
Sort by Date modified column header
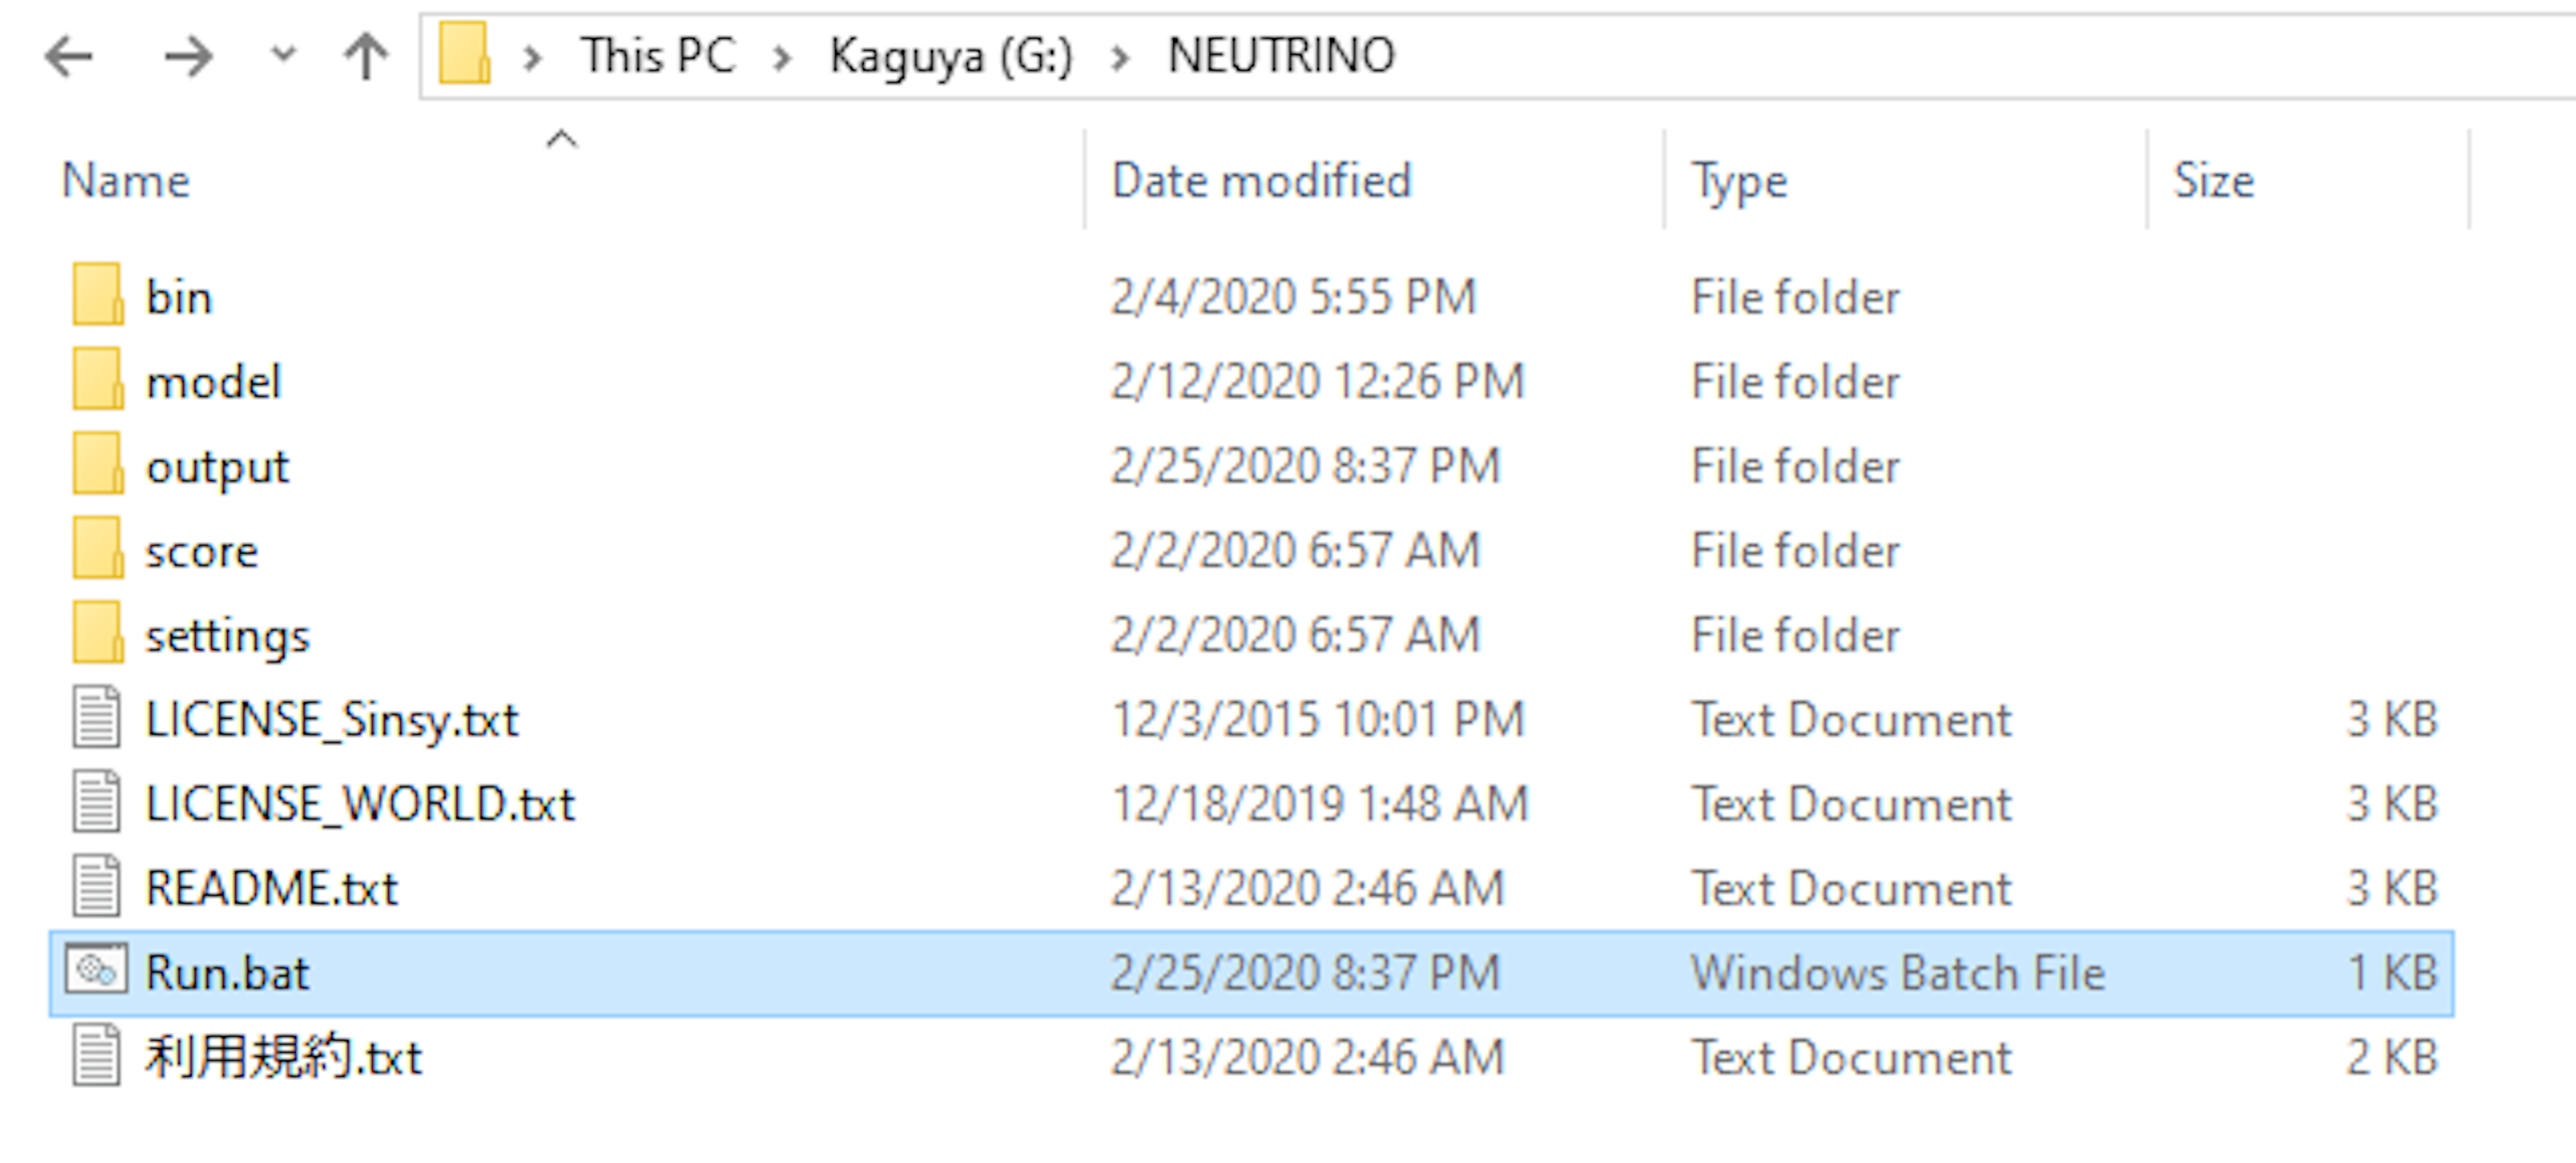(x=1261, y=181)
